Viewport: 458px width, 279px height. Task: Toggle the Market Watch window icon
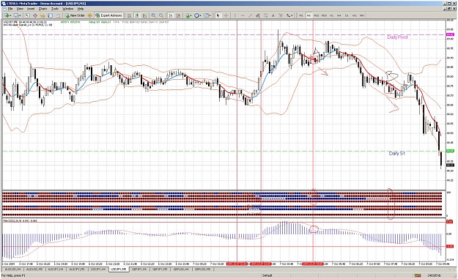(27, 15)
